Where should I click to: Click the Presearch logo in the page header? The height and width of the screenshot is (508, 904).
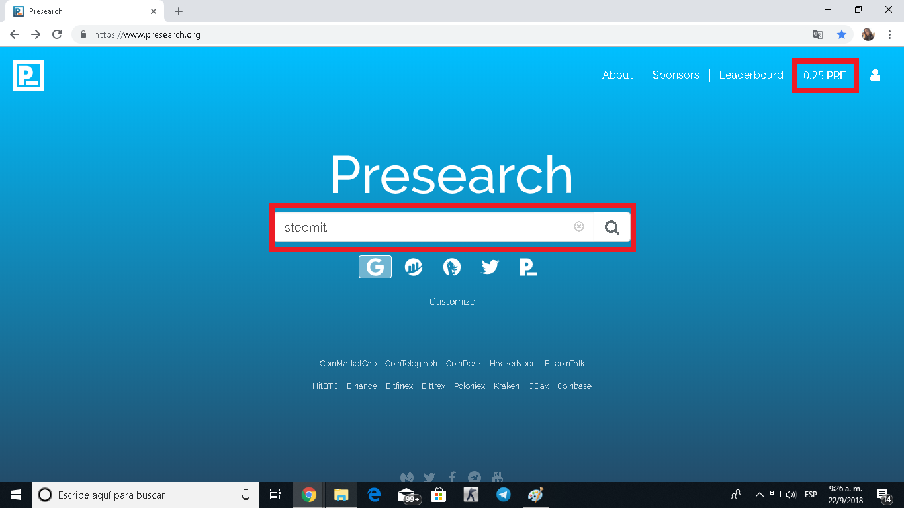(28, 75)
